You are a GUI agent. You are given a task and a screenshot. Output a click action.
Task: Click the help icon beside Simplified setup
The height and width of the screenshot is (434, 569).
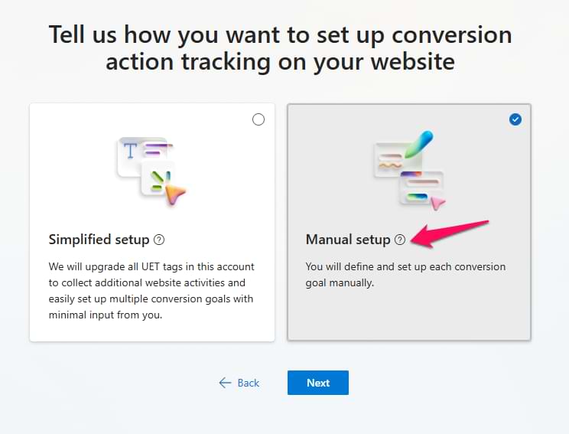click(x=159, y=240)
